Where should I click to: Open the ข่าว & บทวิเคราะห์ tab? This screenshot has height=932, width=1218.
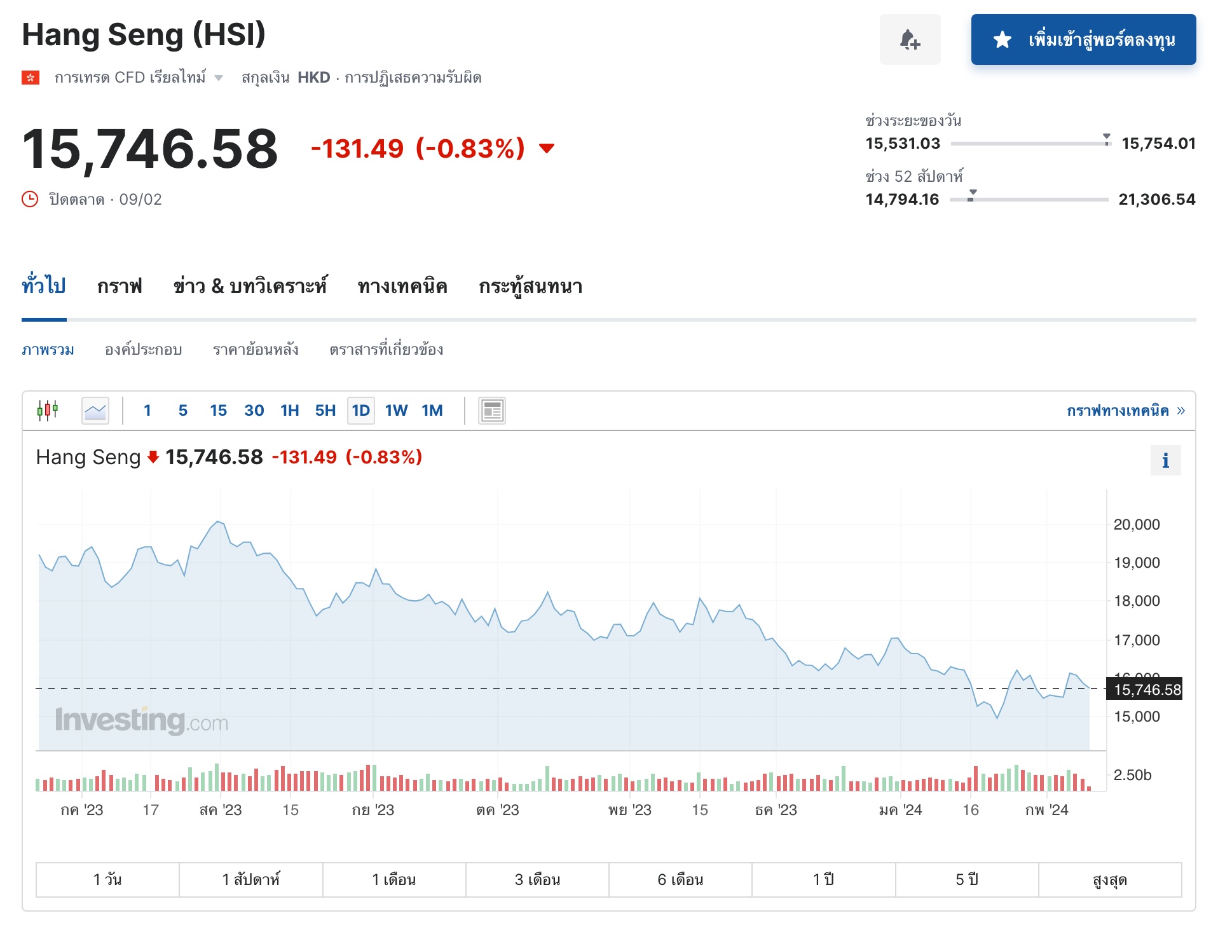click(250, 286)
